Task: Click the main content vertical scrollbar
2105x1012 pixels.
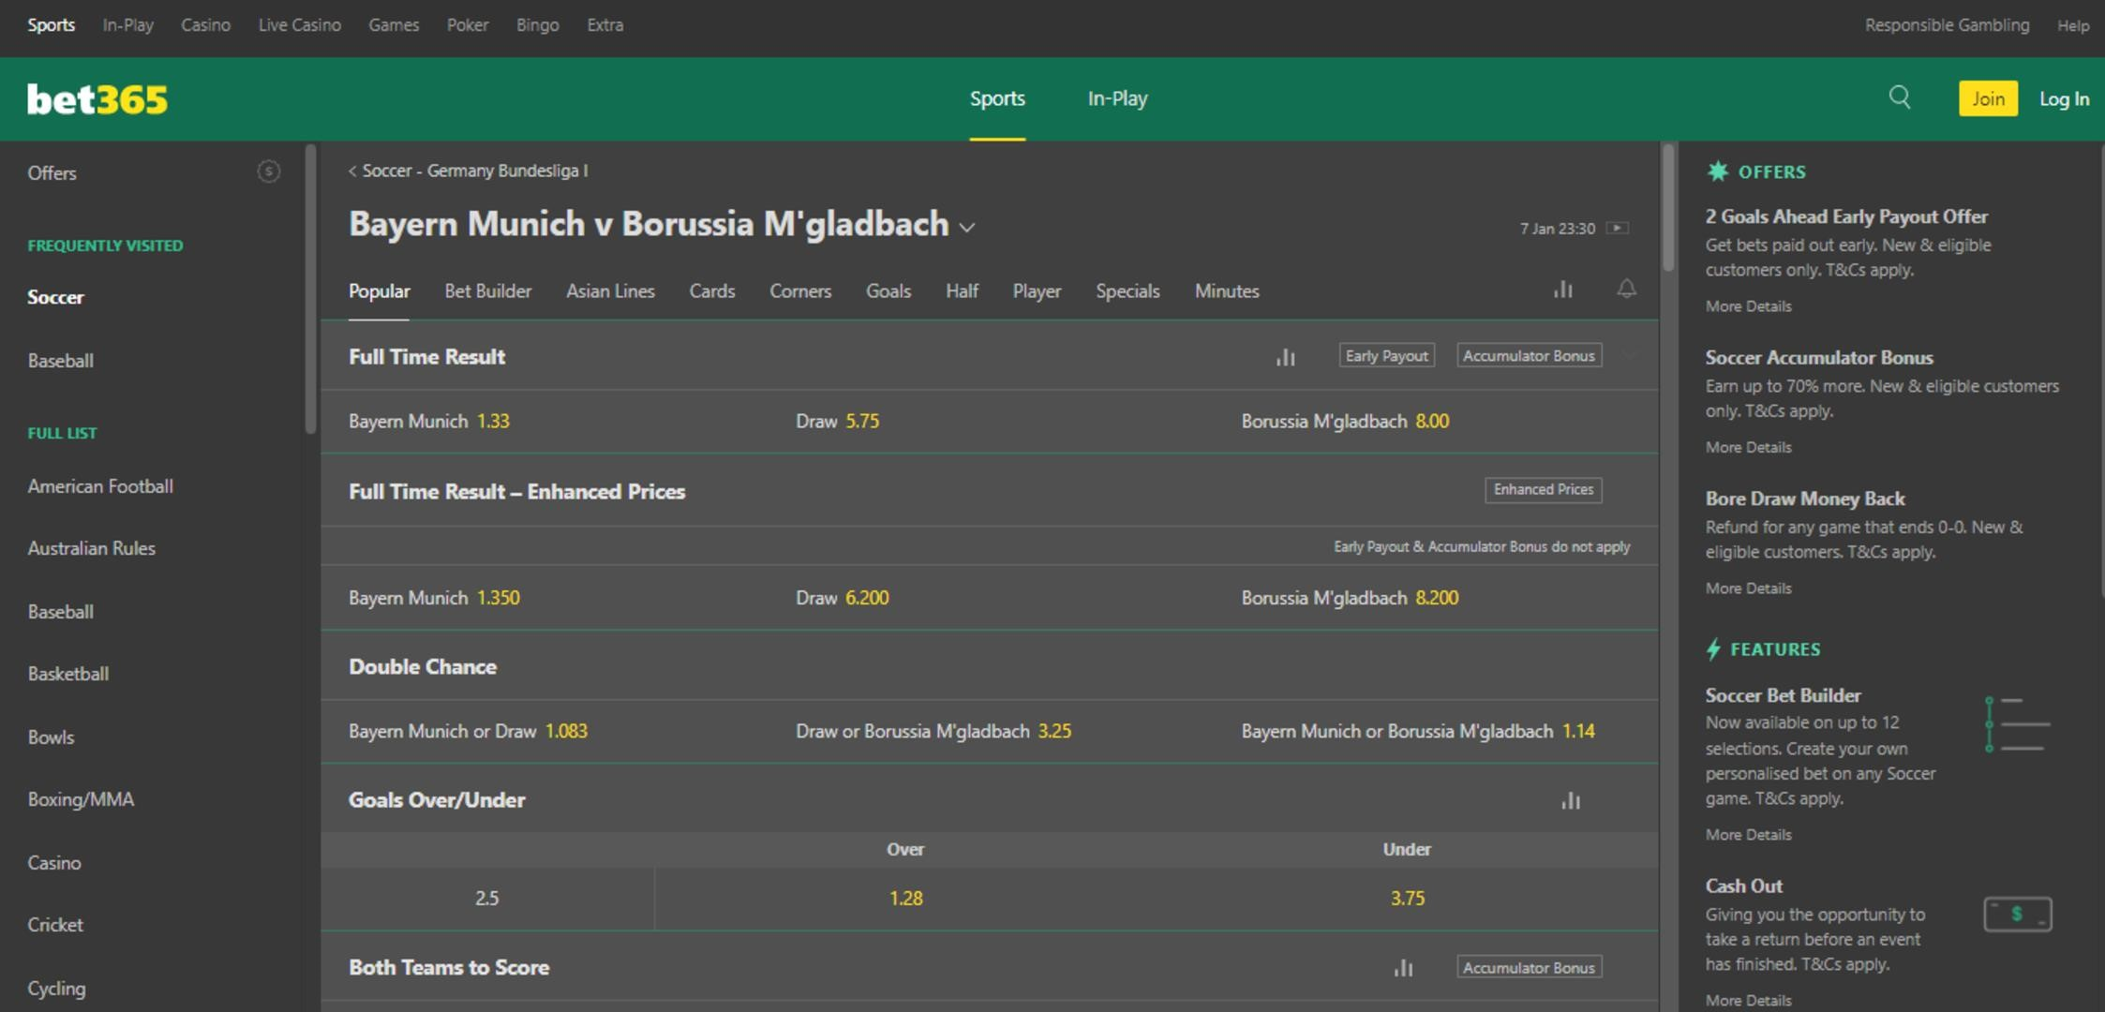Action: click(1668, 208)
